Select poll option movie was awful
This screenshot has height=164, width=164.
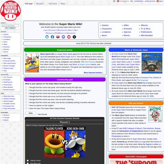[26, 102]
